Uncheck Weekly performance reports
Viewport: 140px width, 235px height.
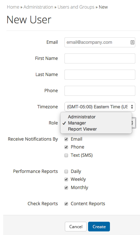(66, 179)
